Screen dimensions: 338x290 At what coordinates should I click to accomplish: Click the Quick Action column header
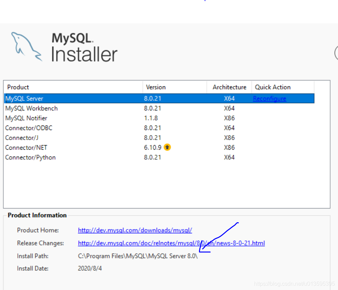pyautogui.click(x=273, y=87)
